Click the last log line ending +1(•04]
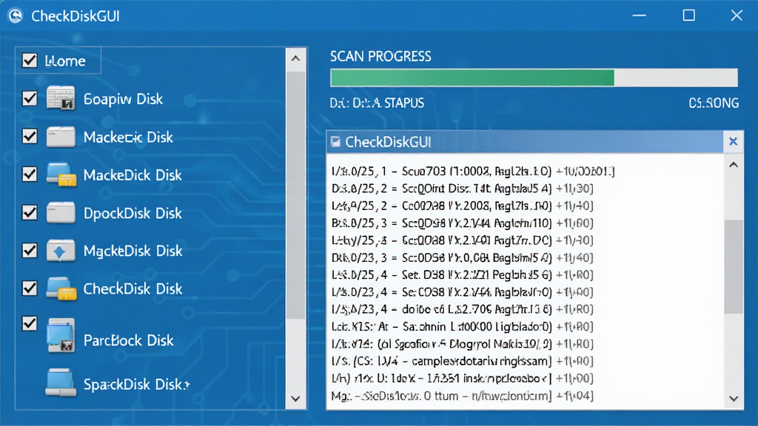Viewport: 758px width, 426px height. coord(462,396)
